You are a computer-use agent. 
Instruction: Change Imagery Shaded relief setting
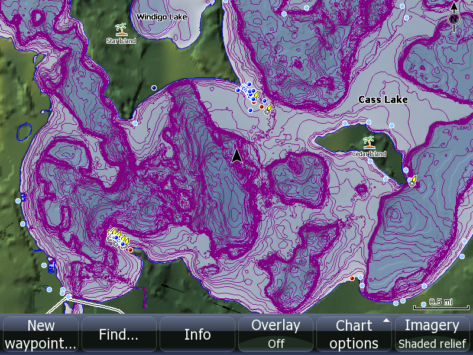[432, 334]
